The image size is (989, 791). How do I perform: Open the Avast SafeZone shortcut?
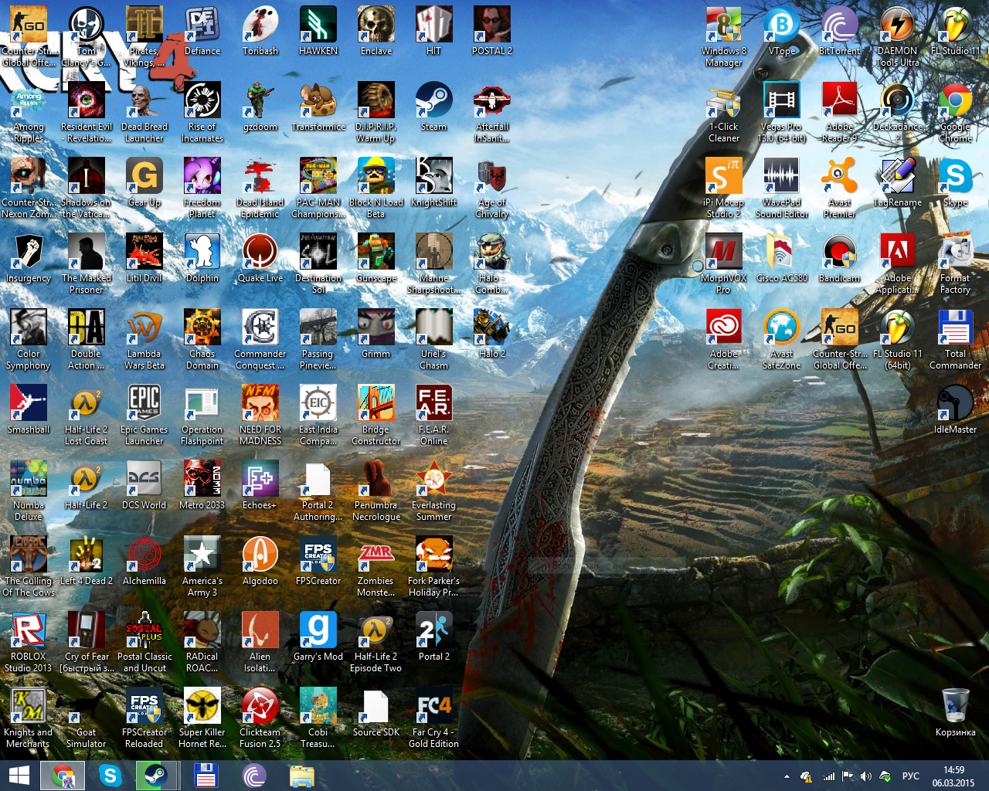pos(782,340)
